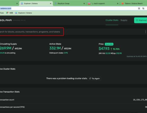
Task: Click the 24h Vol $2.5B text
Action: pyautogui.click(x=104, y=53)
